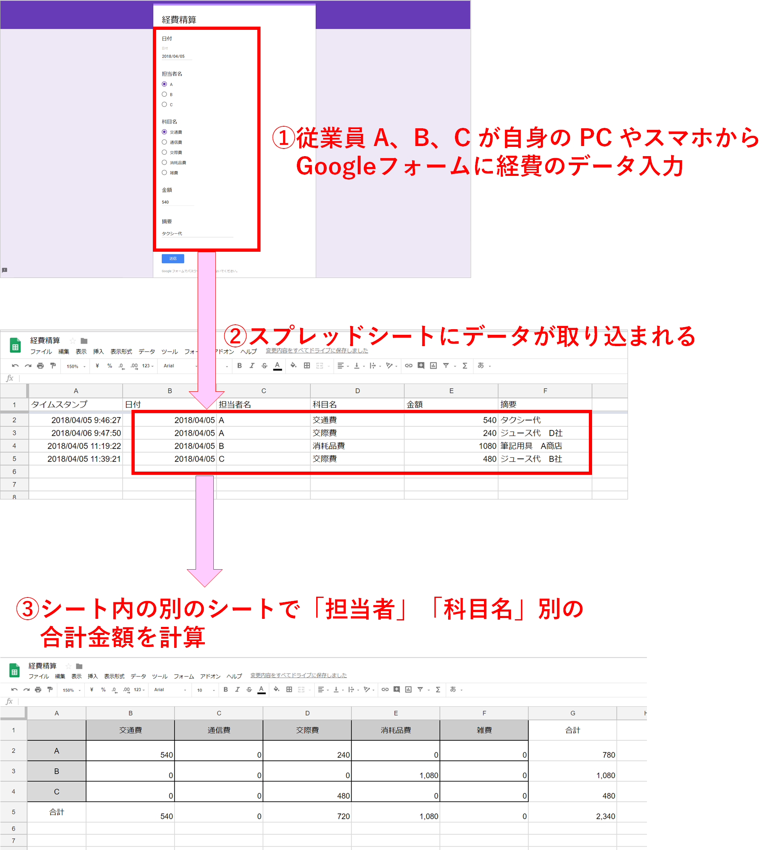Apply yen currency format in timestamp spreadsheet

pyautogui.click(x=97, y=365)
